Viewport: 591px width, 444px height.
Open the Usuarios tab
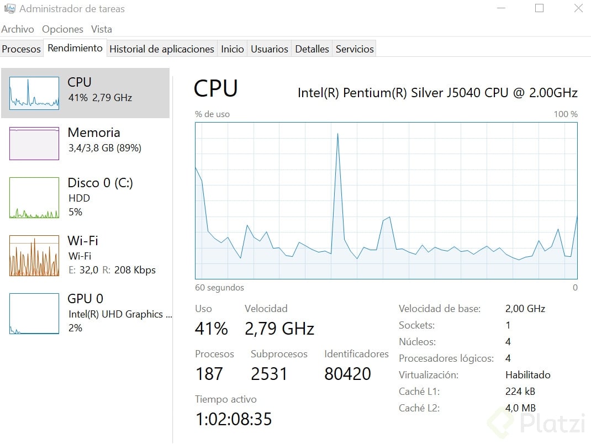click(270, 49)
